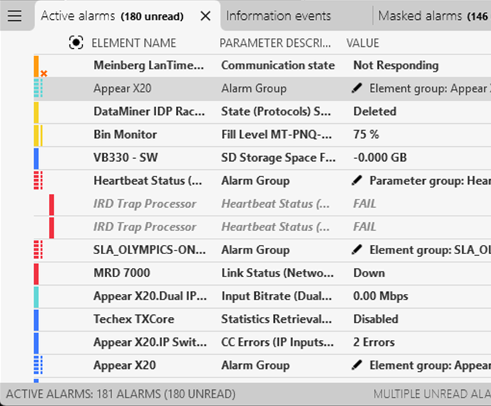The image size is (491, 406).
Task: Click Fill Level MT-PNQ-... parameter
Action: [x=277, y=134]
